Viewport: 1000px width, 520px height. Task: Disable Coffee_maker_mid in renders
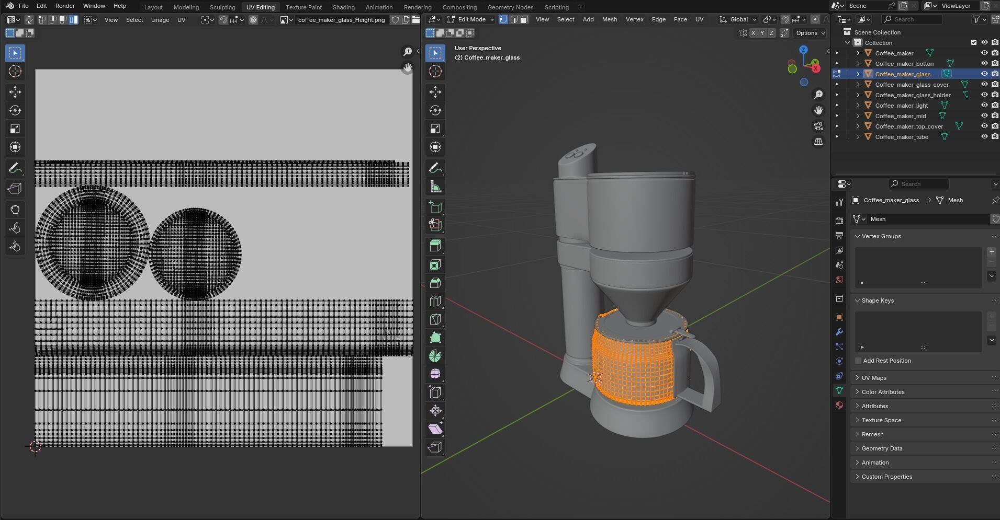[995, 116]
